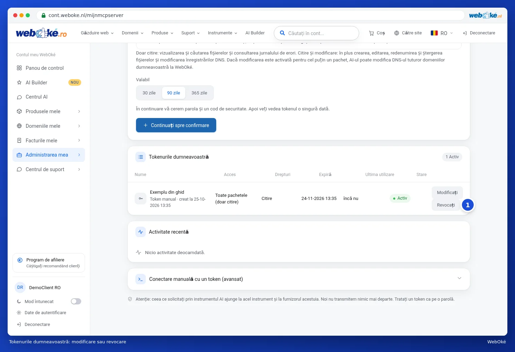Expand the Centrul de suport sidebar item
Image resolution: width=515 pixels, height=352 pixels.
[49, 169]
